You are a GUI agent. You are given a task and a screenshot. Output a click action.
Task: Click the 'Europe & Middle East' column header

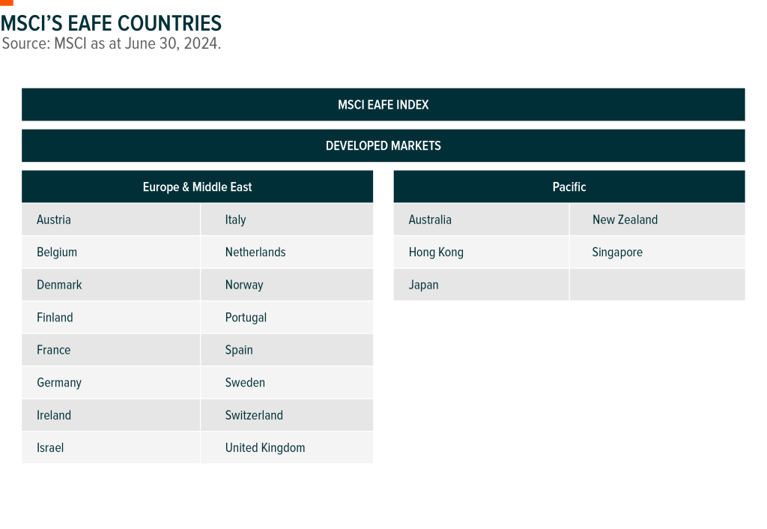(197, 187)
